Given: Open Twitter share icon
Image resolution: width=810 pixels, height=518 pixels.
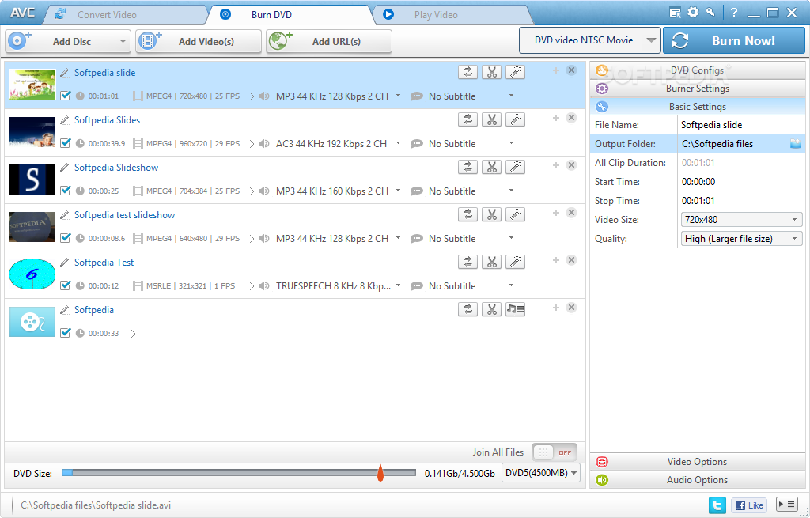Looking at the screenshot, I should coord(717,505).
